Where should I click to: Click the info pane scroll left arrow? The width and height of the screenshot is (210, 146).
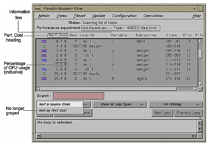[38, 136]
